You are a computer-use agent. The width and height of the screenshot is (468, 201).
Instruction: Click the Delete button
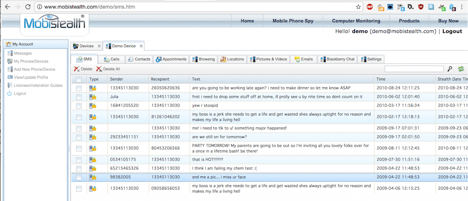[x=83, y=69]
